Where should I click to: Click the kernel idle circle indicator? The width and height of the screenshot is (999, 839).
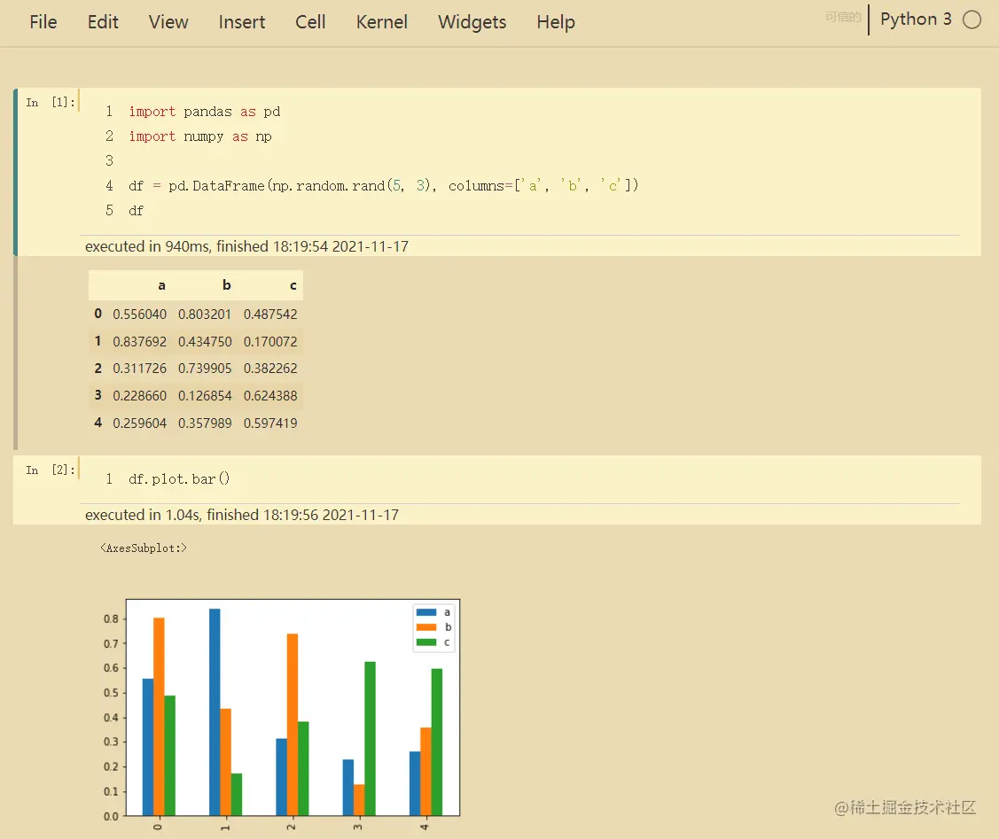tap(972, 19)
